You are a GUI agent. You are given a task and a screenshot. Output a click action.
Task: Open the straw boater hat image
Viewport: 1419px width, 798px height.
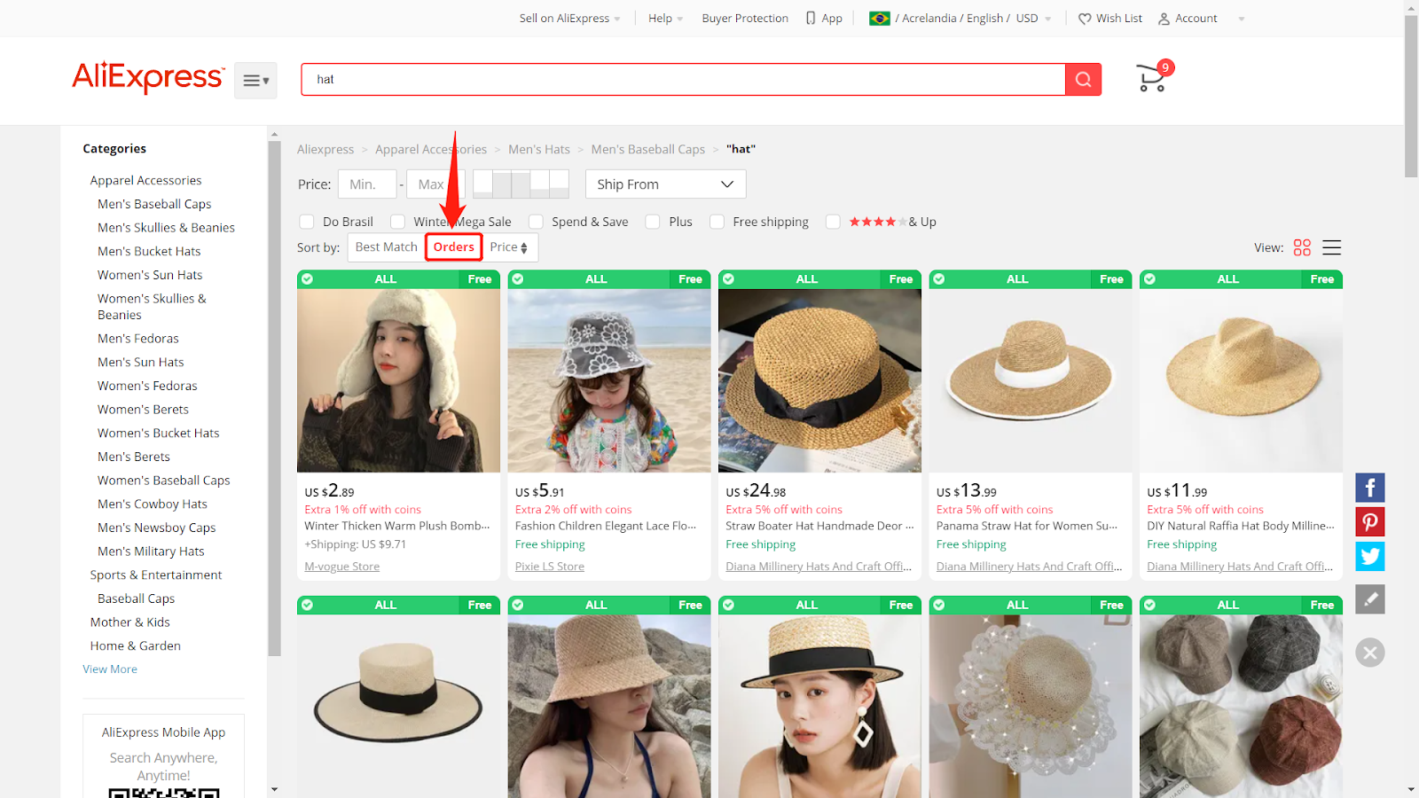819,380
